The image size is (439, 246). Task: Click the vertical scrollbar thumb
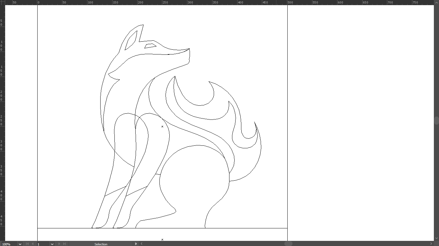(x=436, y=121)
